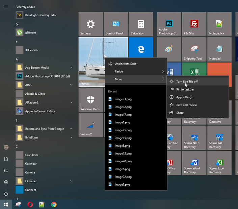
Task: Open 3D Viewer from the app list
Action: coord(44,50)
